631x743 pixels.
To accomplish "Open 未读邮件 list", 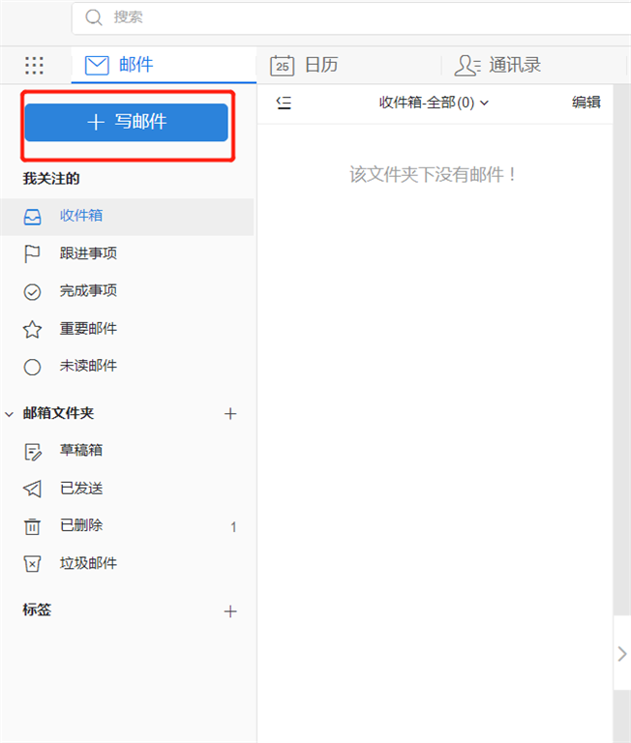I will click(x=127, y=367).
